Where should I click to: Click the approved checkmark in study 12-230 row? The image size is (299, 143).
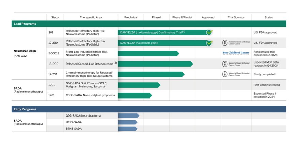pyautogui.click(x=209, y=43)
